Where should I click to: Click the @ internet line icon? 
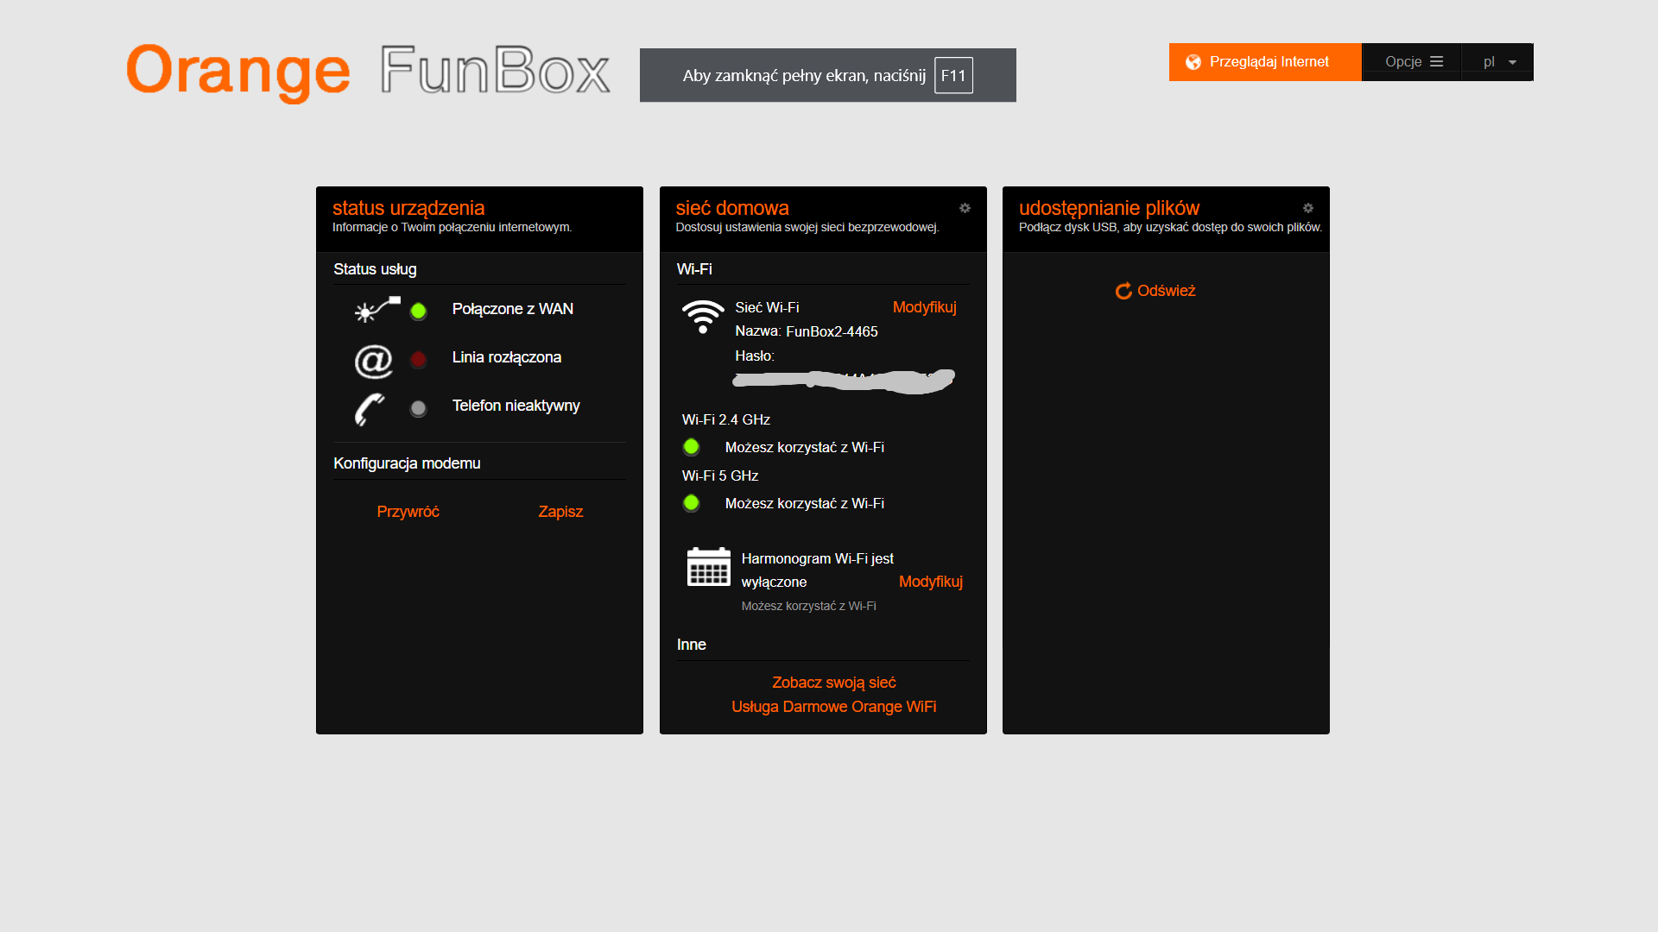tap(374, 361)
